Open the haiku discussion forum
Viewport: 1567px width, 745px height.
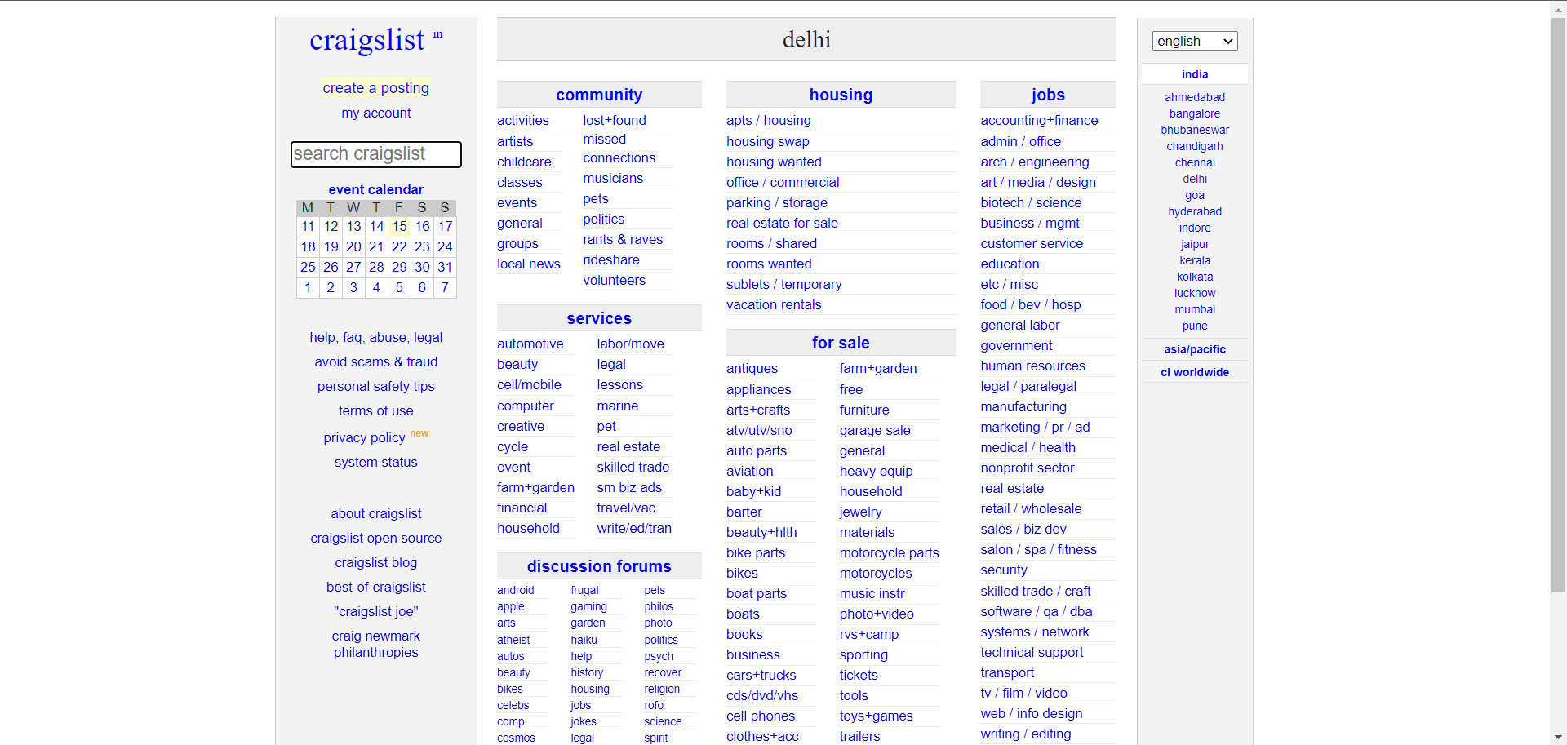tap(584, 640)
